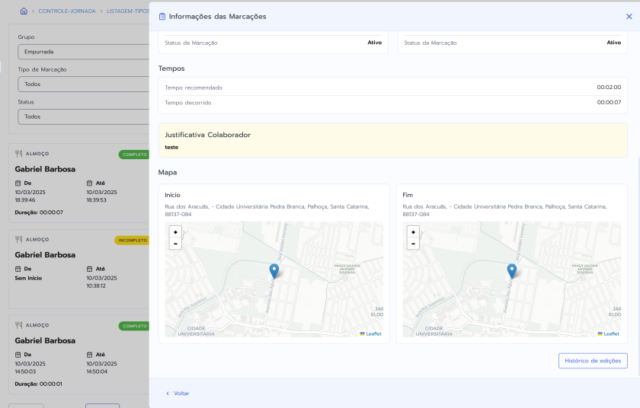
Task: Open the Histórico de edições
Action: pos(593,361)
